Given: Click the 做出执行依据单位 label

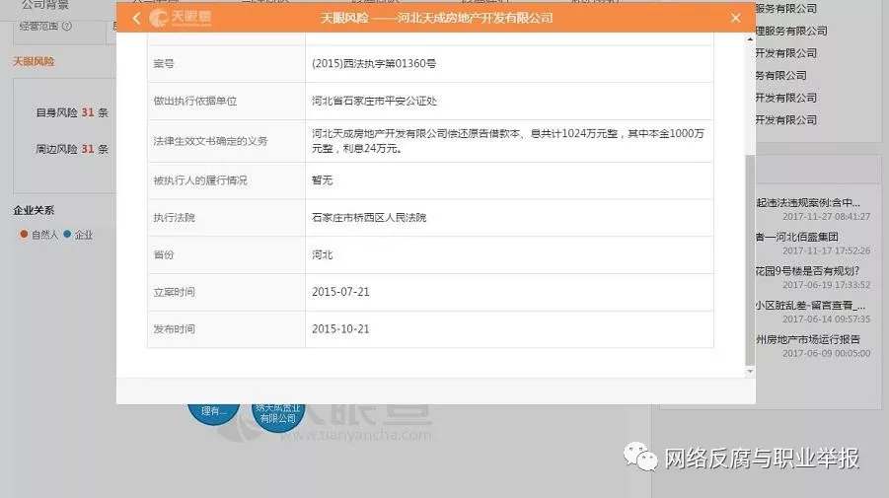Looking at the screenshot, I should (195, 101).
